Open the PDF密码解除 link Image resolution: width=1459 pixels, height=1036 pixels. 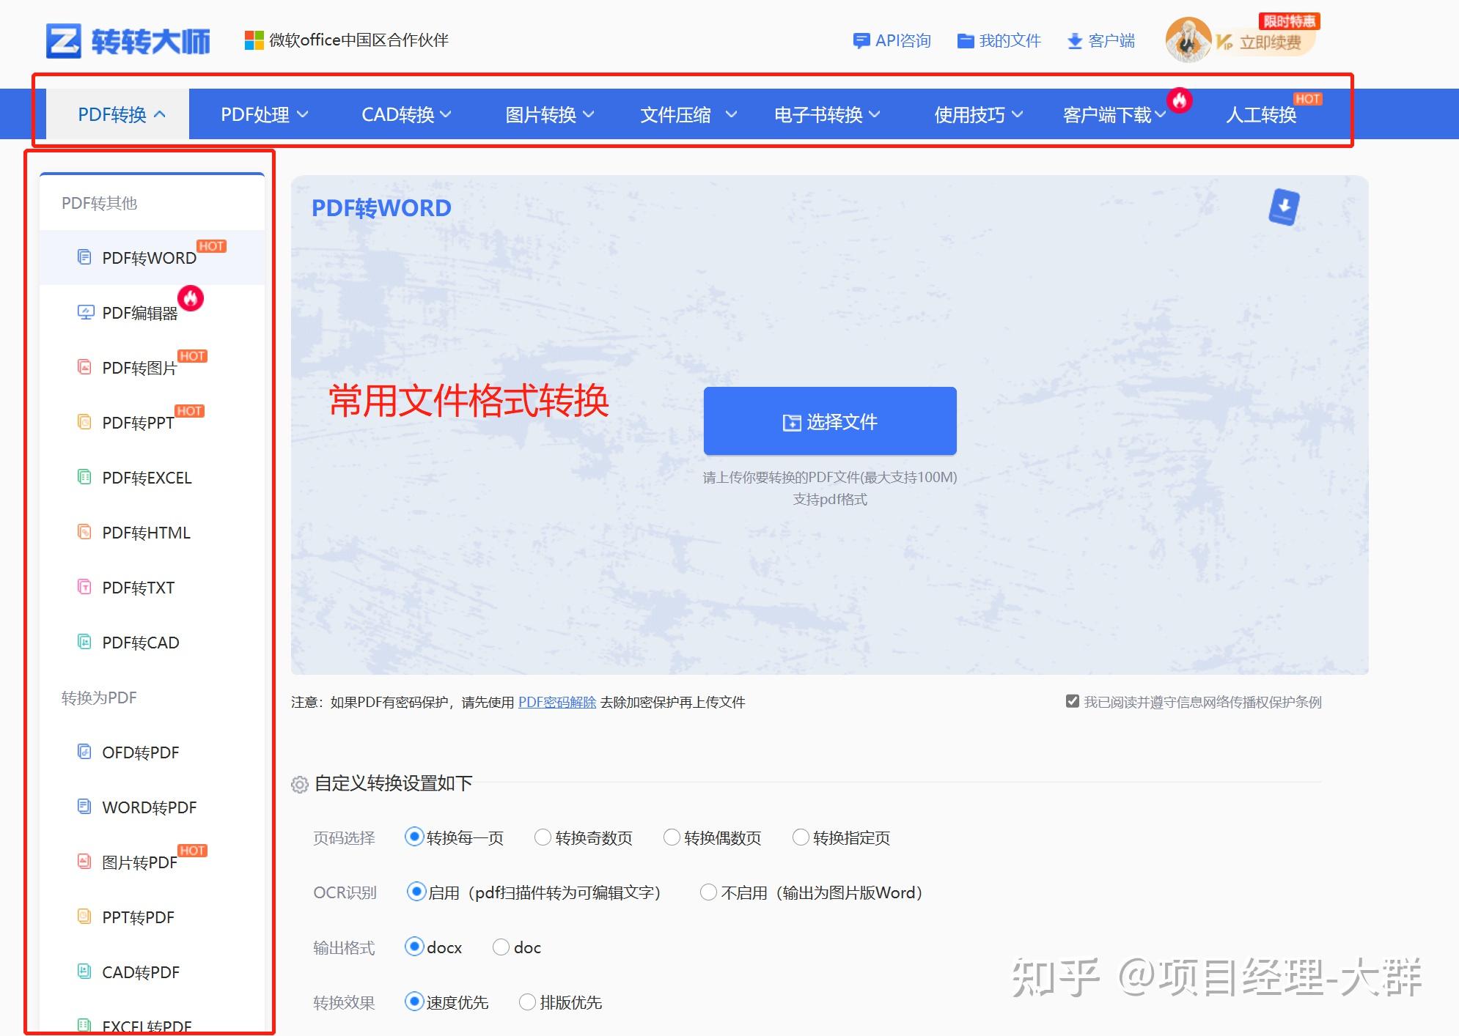tap(557, 702)
